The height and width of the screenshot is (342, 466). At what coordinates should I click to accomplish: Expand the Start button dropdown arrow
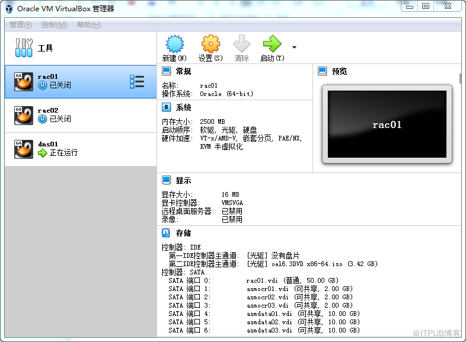pos(294,47)
